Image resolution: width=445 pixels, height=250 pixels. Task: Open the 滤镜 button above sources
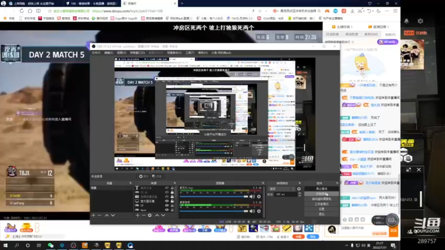tap(157, 176)
